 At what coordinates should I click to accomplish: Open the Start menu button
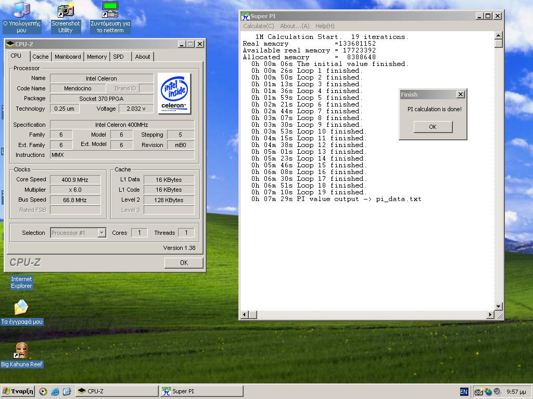tap(18, 391)
